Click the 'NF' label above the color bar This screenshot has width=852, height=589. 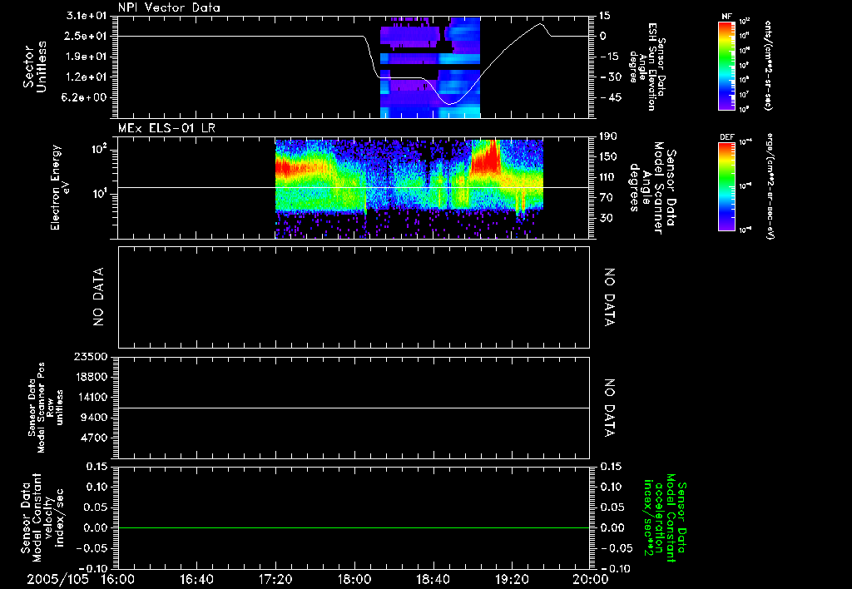click(x=727, y=17)
